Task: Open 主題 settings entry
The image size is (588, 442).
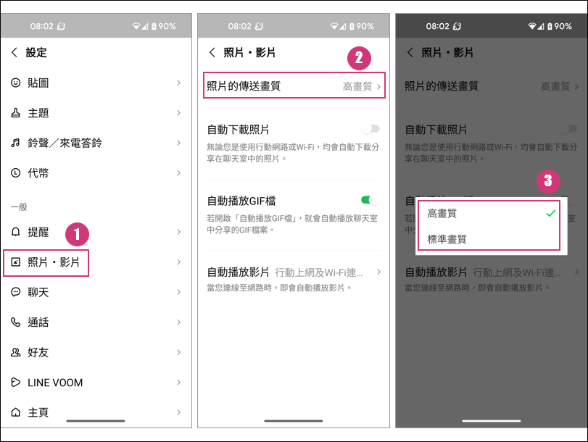Action: [x=96, y=112]
